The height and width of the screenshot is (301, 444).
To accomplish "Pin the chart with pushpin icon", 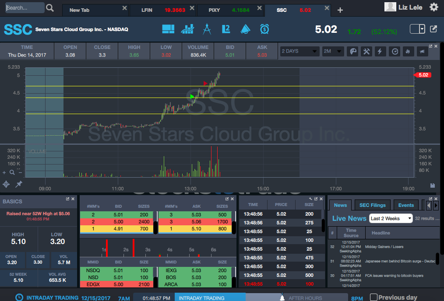I will coord(19,184).
